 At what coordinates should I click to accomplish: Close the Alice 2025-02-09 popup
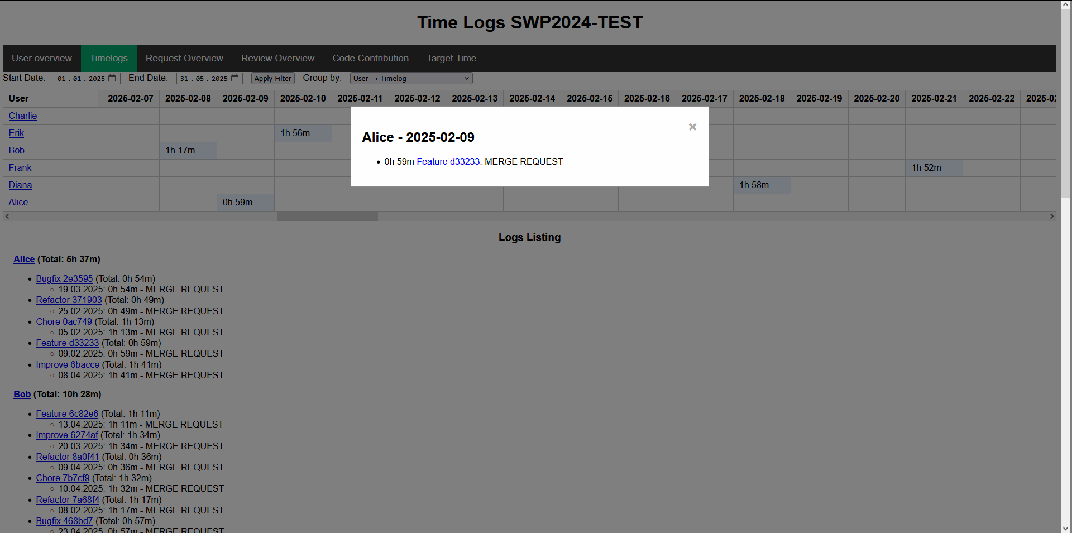(x=692, y=127)
